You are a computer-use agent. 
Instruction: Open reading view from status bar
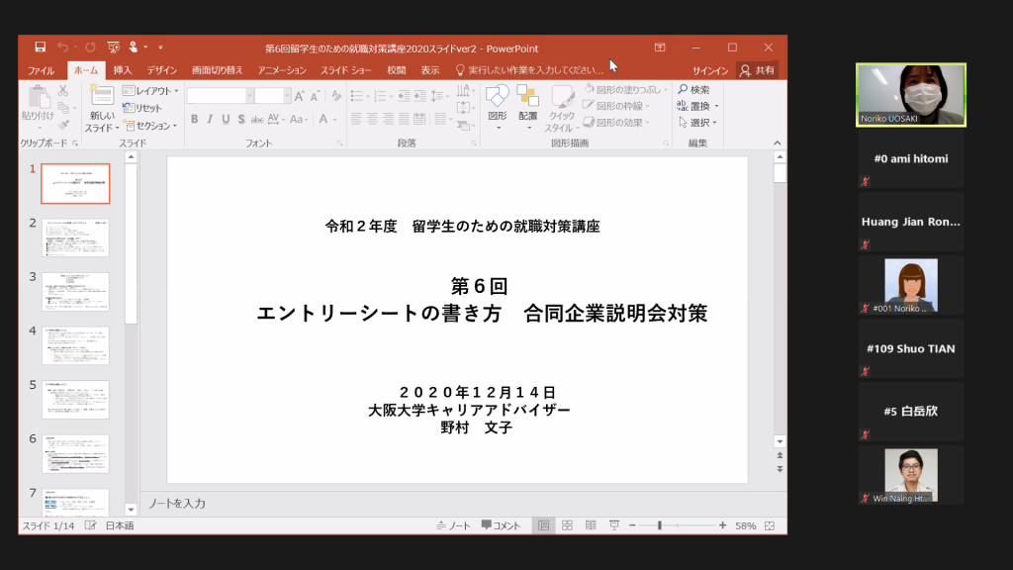[591, 525]
